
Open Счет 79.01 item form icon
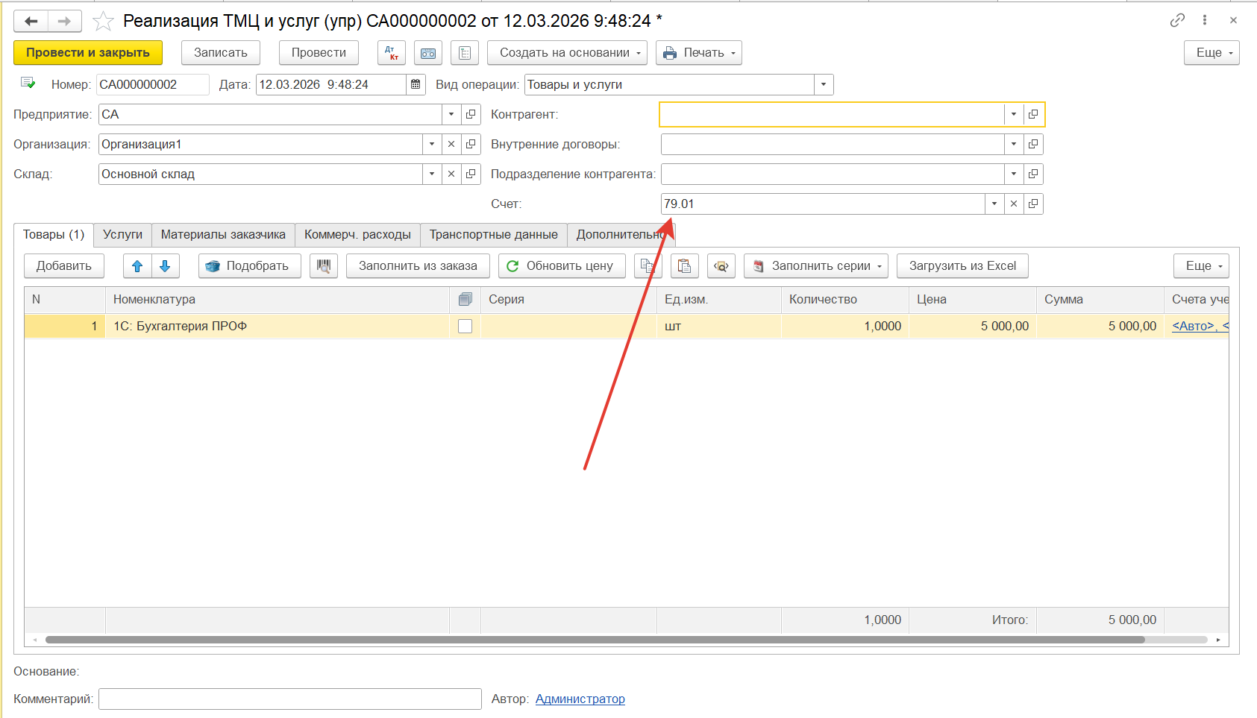coord(1033,204)
